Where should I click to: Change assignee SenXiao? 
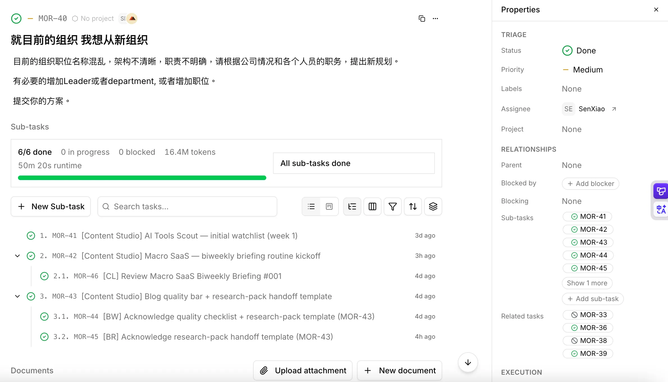tap(583, 109)
